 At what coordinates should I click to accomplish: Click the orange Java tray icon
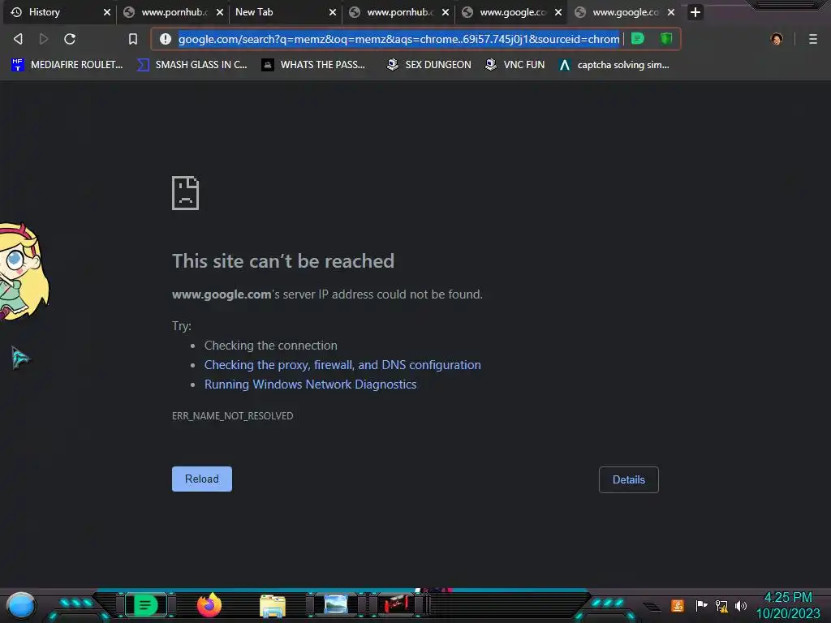point(677,605)
